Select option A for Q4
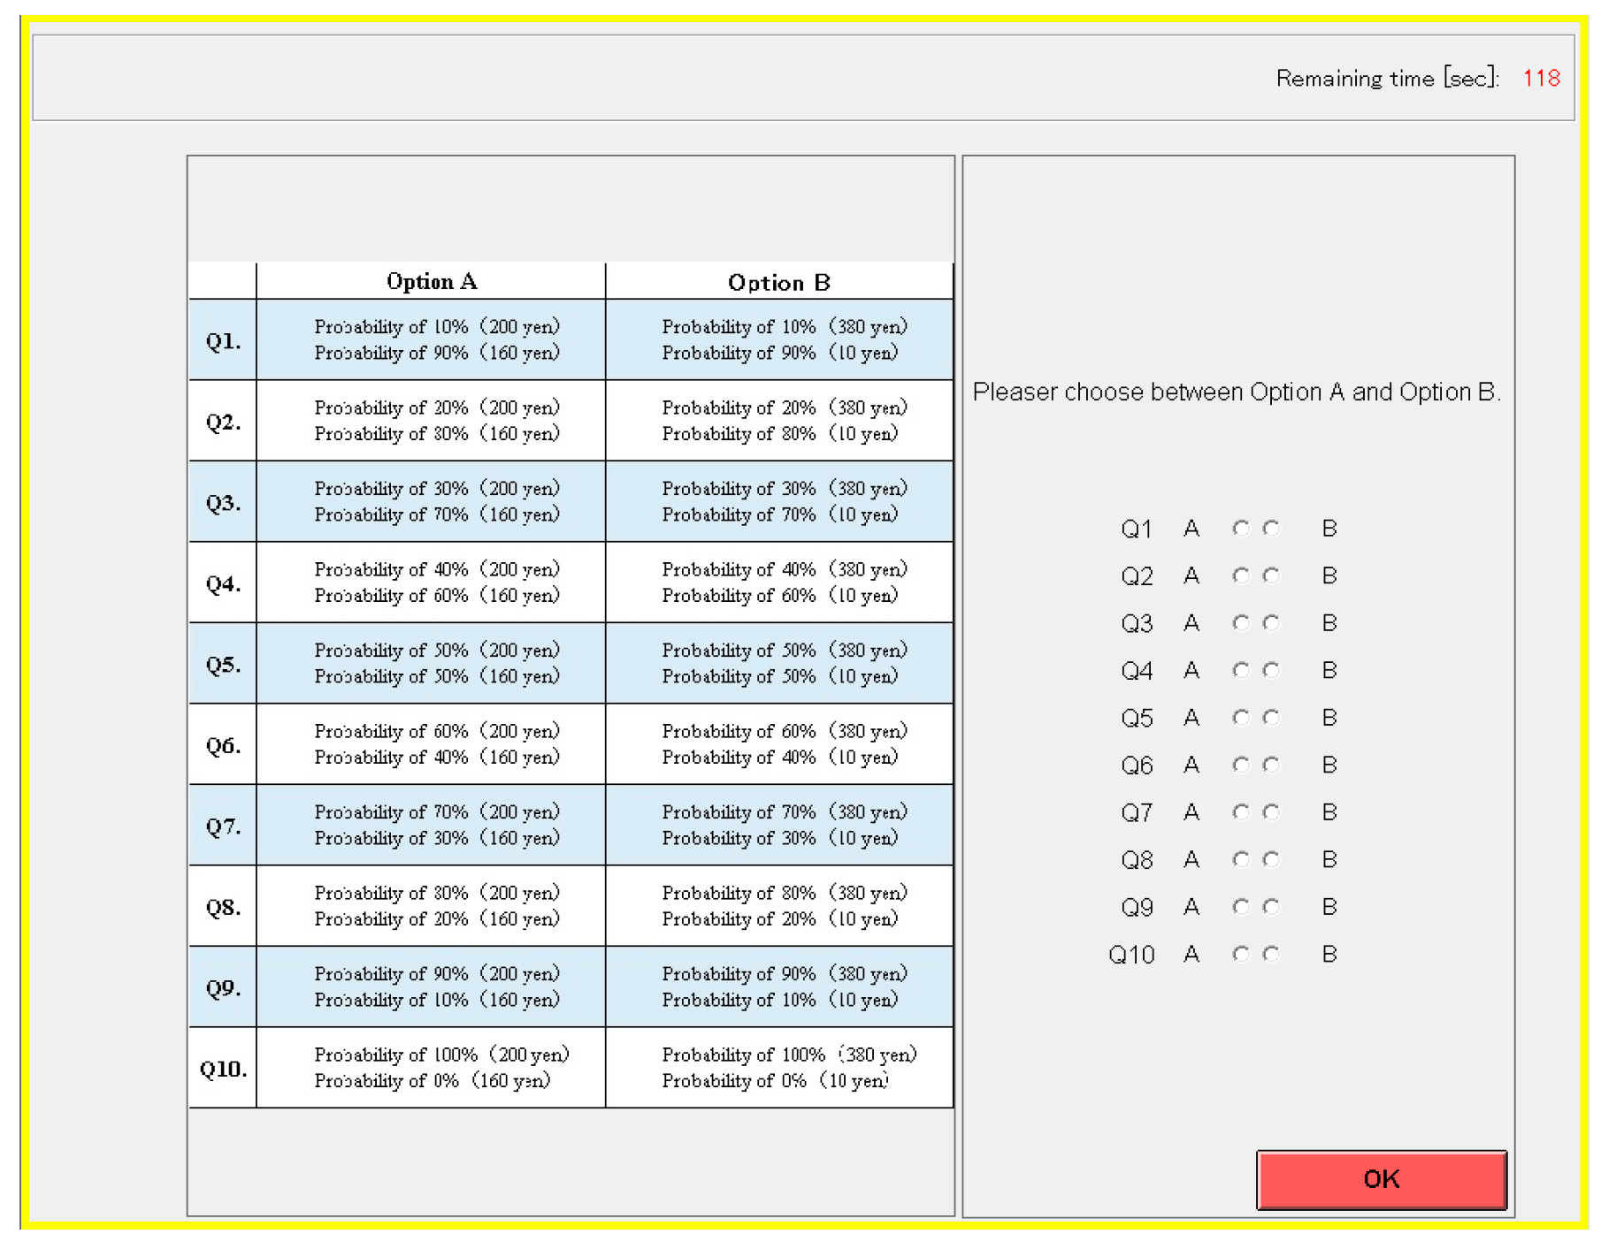 1241,671
